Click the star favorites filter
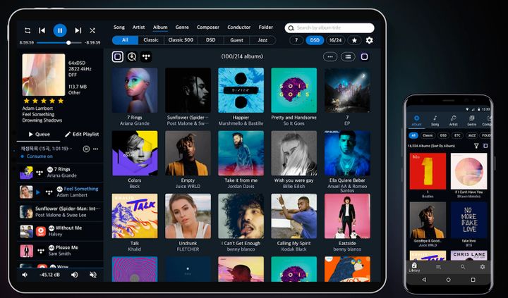Viewport: 508px width, 298px height. tap(354, 40)
